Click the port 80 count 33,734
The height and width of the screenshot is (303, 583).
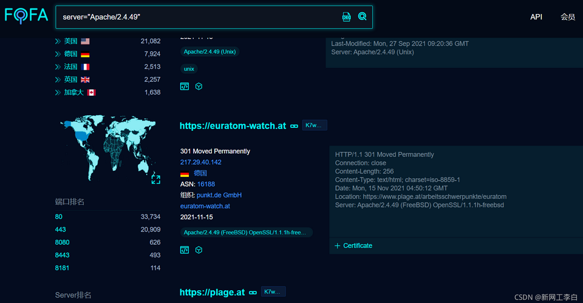point(151,217)
